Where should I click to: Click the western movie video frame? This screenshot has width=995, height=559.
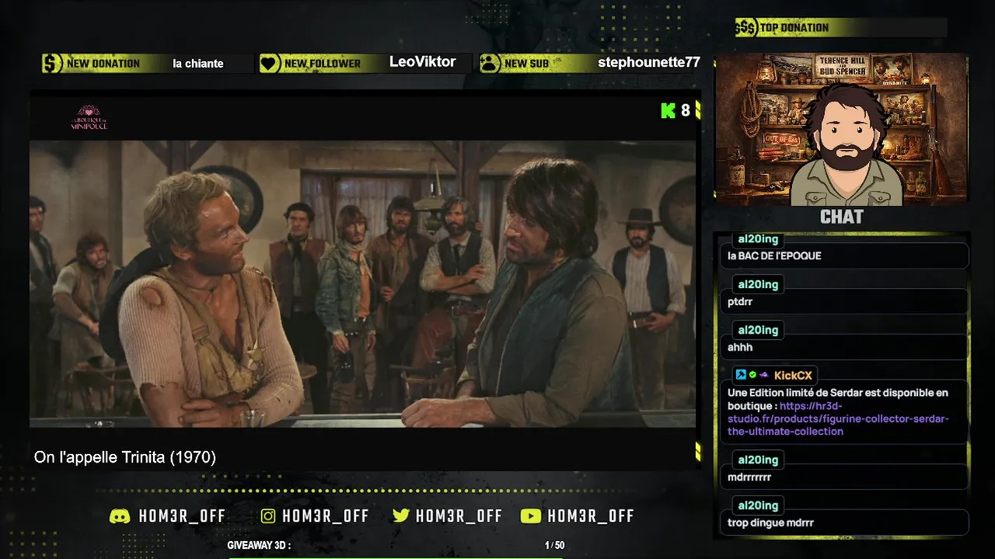click(362, 283)
